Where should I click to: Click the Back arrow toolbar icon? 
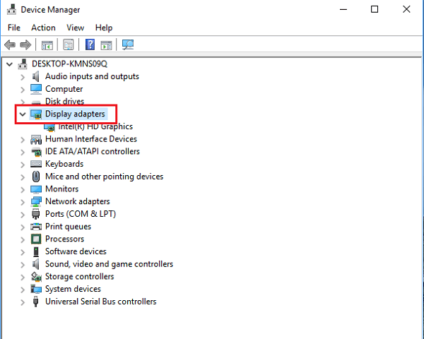click(x=11, y=45)
